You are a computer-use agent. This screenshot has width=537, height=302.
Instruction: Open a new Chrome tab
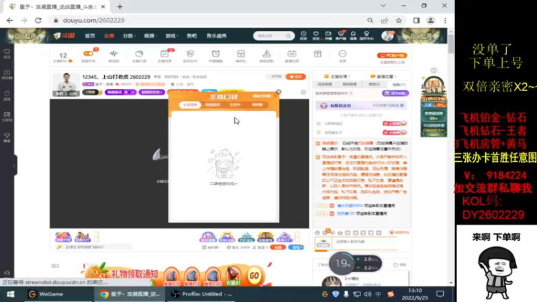(x=120, y=7)
